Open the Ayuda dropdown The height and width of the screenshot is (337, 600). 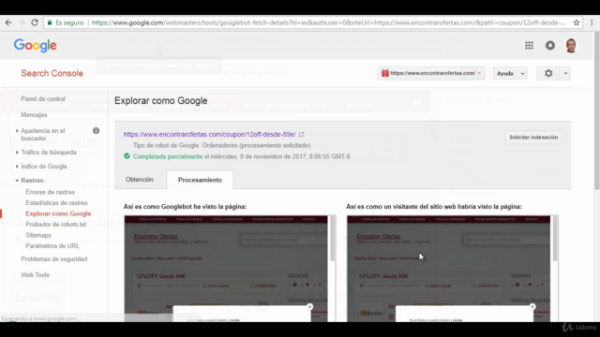click(510, 73)
